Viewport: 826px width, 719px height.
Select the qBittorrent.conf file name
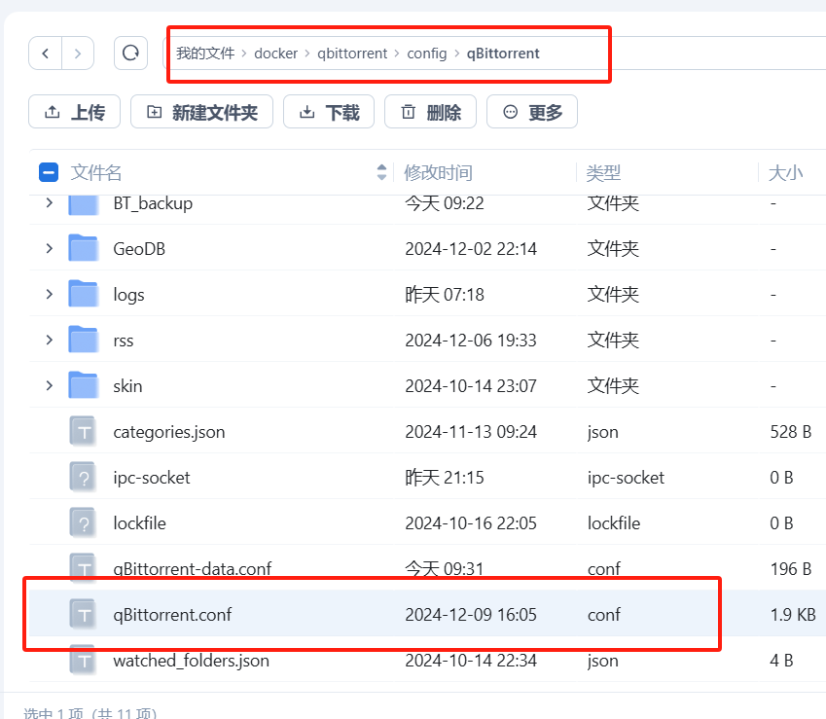172,615
